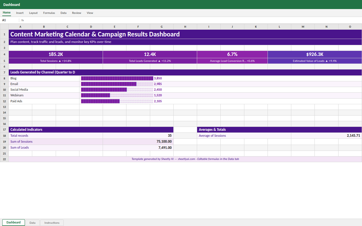Image resolution: width=362 pixels, height=226 pixels.
Task: Click the Sheetly AI template footer text
Action: (185, 159)
